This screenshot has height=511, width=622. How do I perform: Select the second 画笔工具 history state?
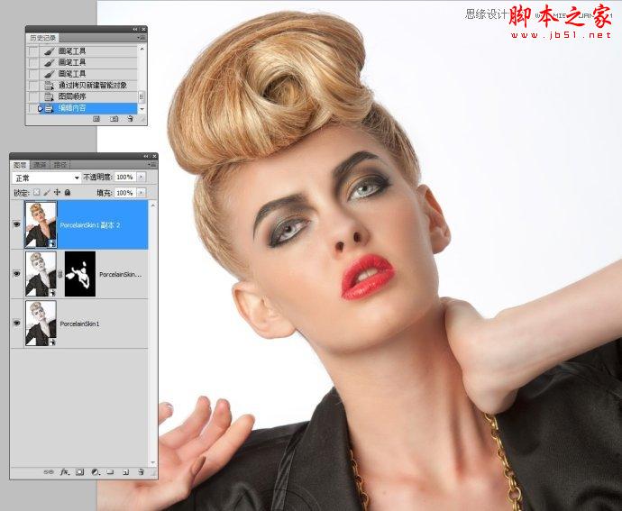[88, 62]
